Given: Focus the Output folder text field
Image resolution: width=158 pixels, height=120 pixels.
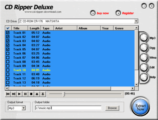Looking at the screenshot, I should click(68, 108).
